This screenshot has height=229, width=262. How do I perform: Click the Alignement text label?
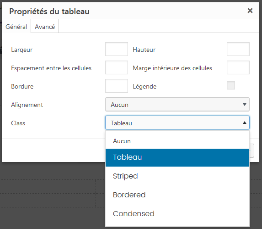pos(27,105)
